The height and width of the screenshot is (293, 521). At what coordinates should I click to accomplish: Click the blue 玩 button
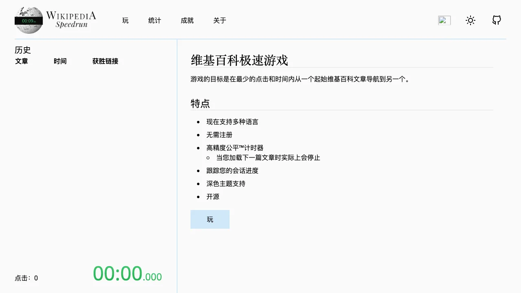(210, 219)
